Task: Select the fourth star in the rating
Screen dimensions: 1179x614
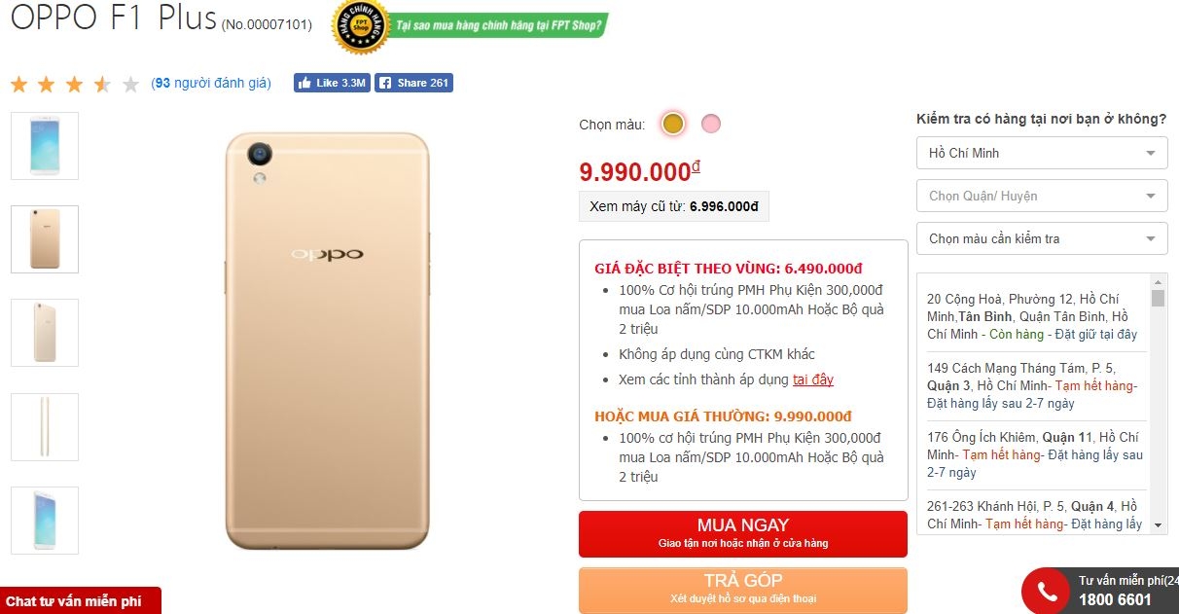Action: point(102,84)
